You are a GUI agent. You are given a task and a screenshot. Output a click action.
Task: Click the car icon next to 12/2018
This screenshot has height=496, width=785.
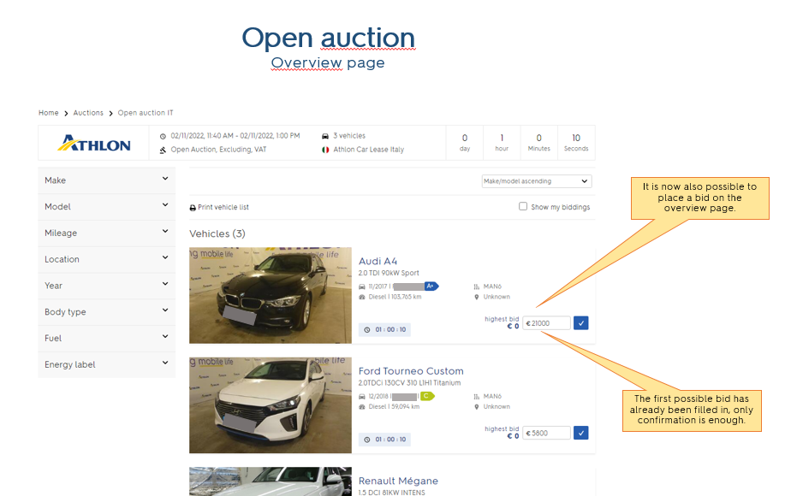362,397
